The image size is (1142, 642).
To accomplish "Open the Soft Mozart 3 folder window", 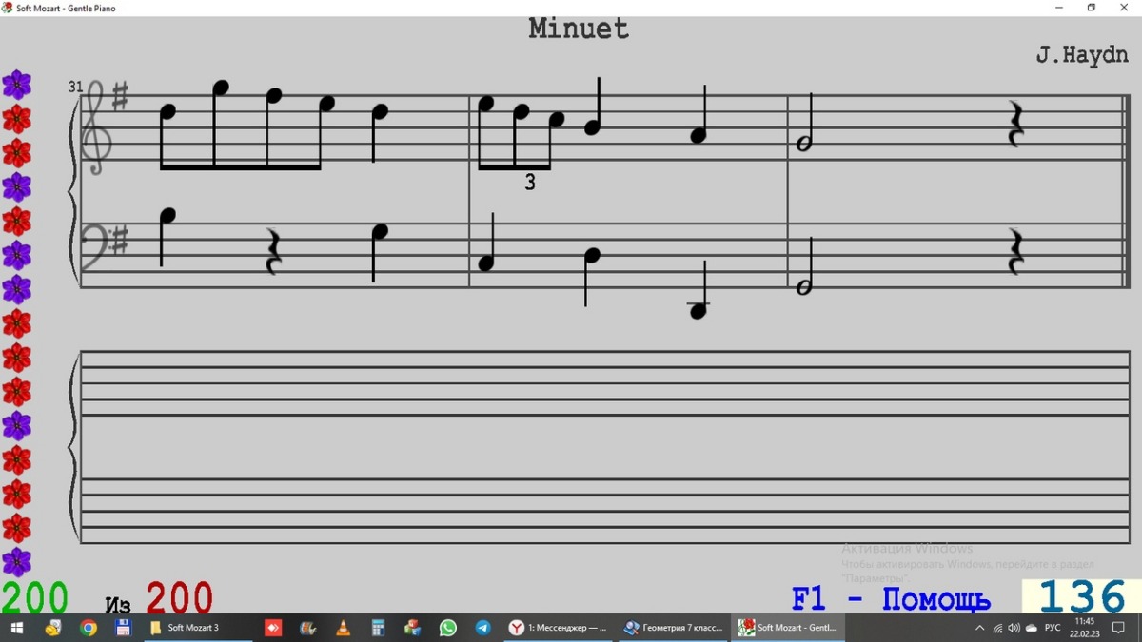I will (x=198, y=628).
